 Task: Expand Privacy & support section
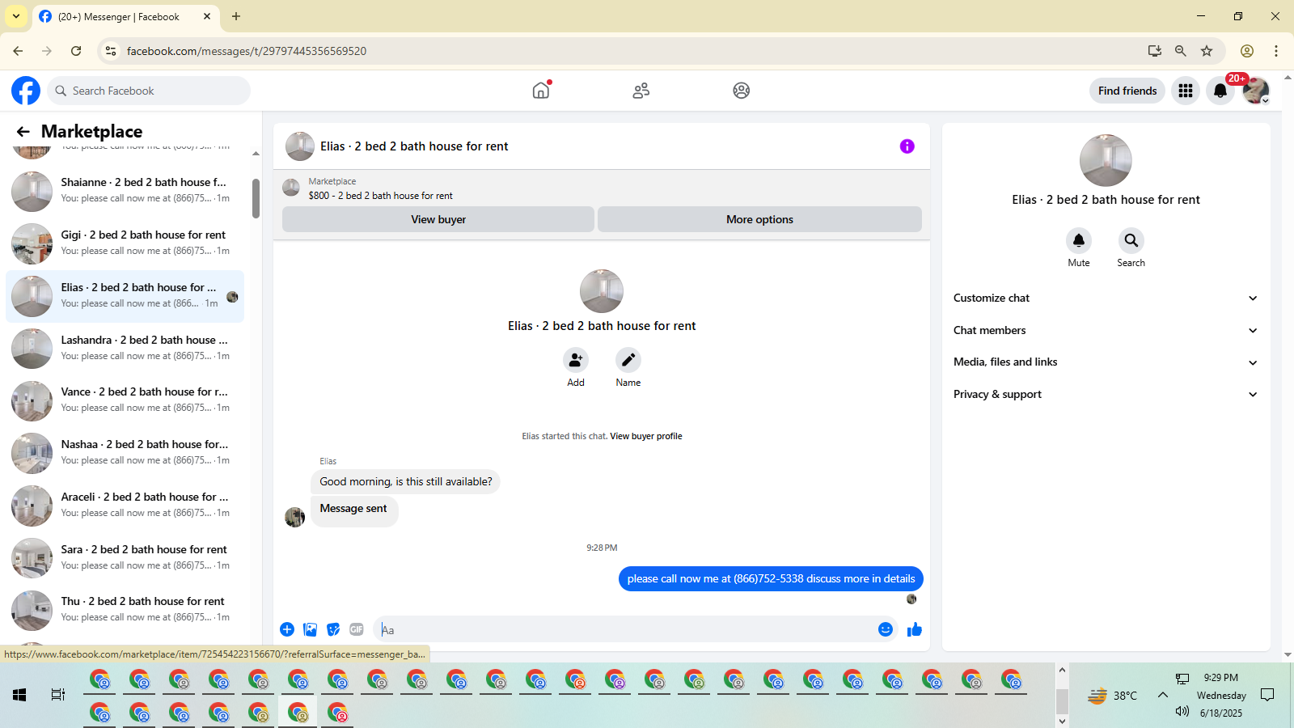[1106, 395]
